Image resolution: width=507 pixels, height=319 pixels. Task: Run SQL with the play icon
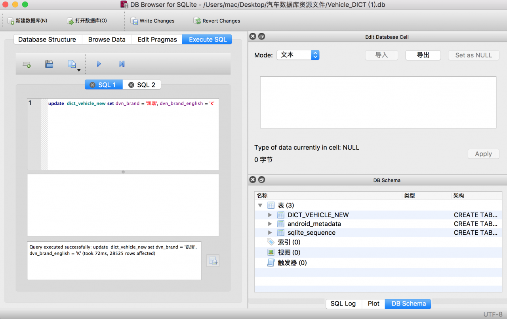[99, 64]
